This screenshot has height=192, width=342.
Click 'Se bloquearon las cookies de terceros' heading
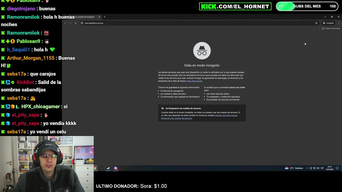(183, 108)
